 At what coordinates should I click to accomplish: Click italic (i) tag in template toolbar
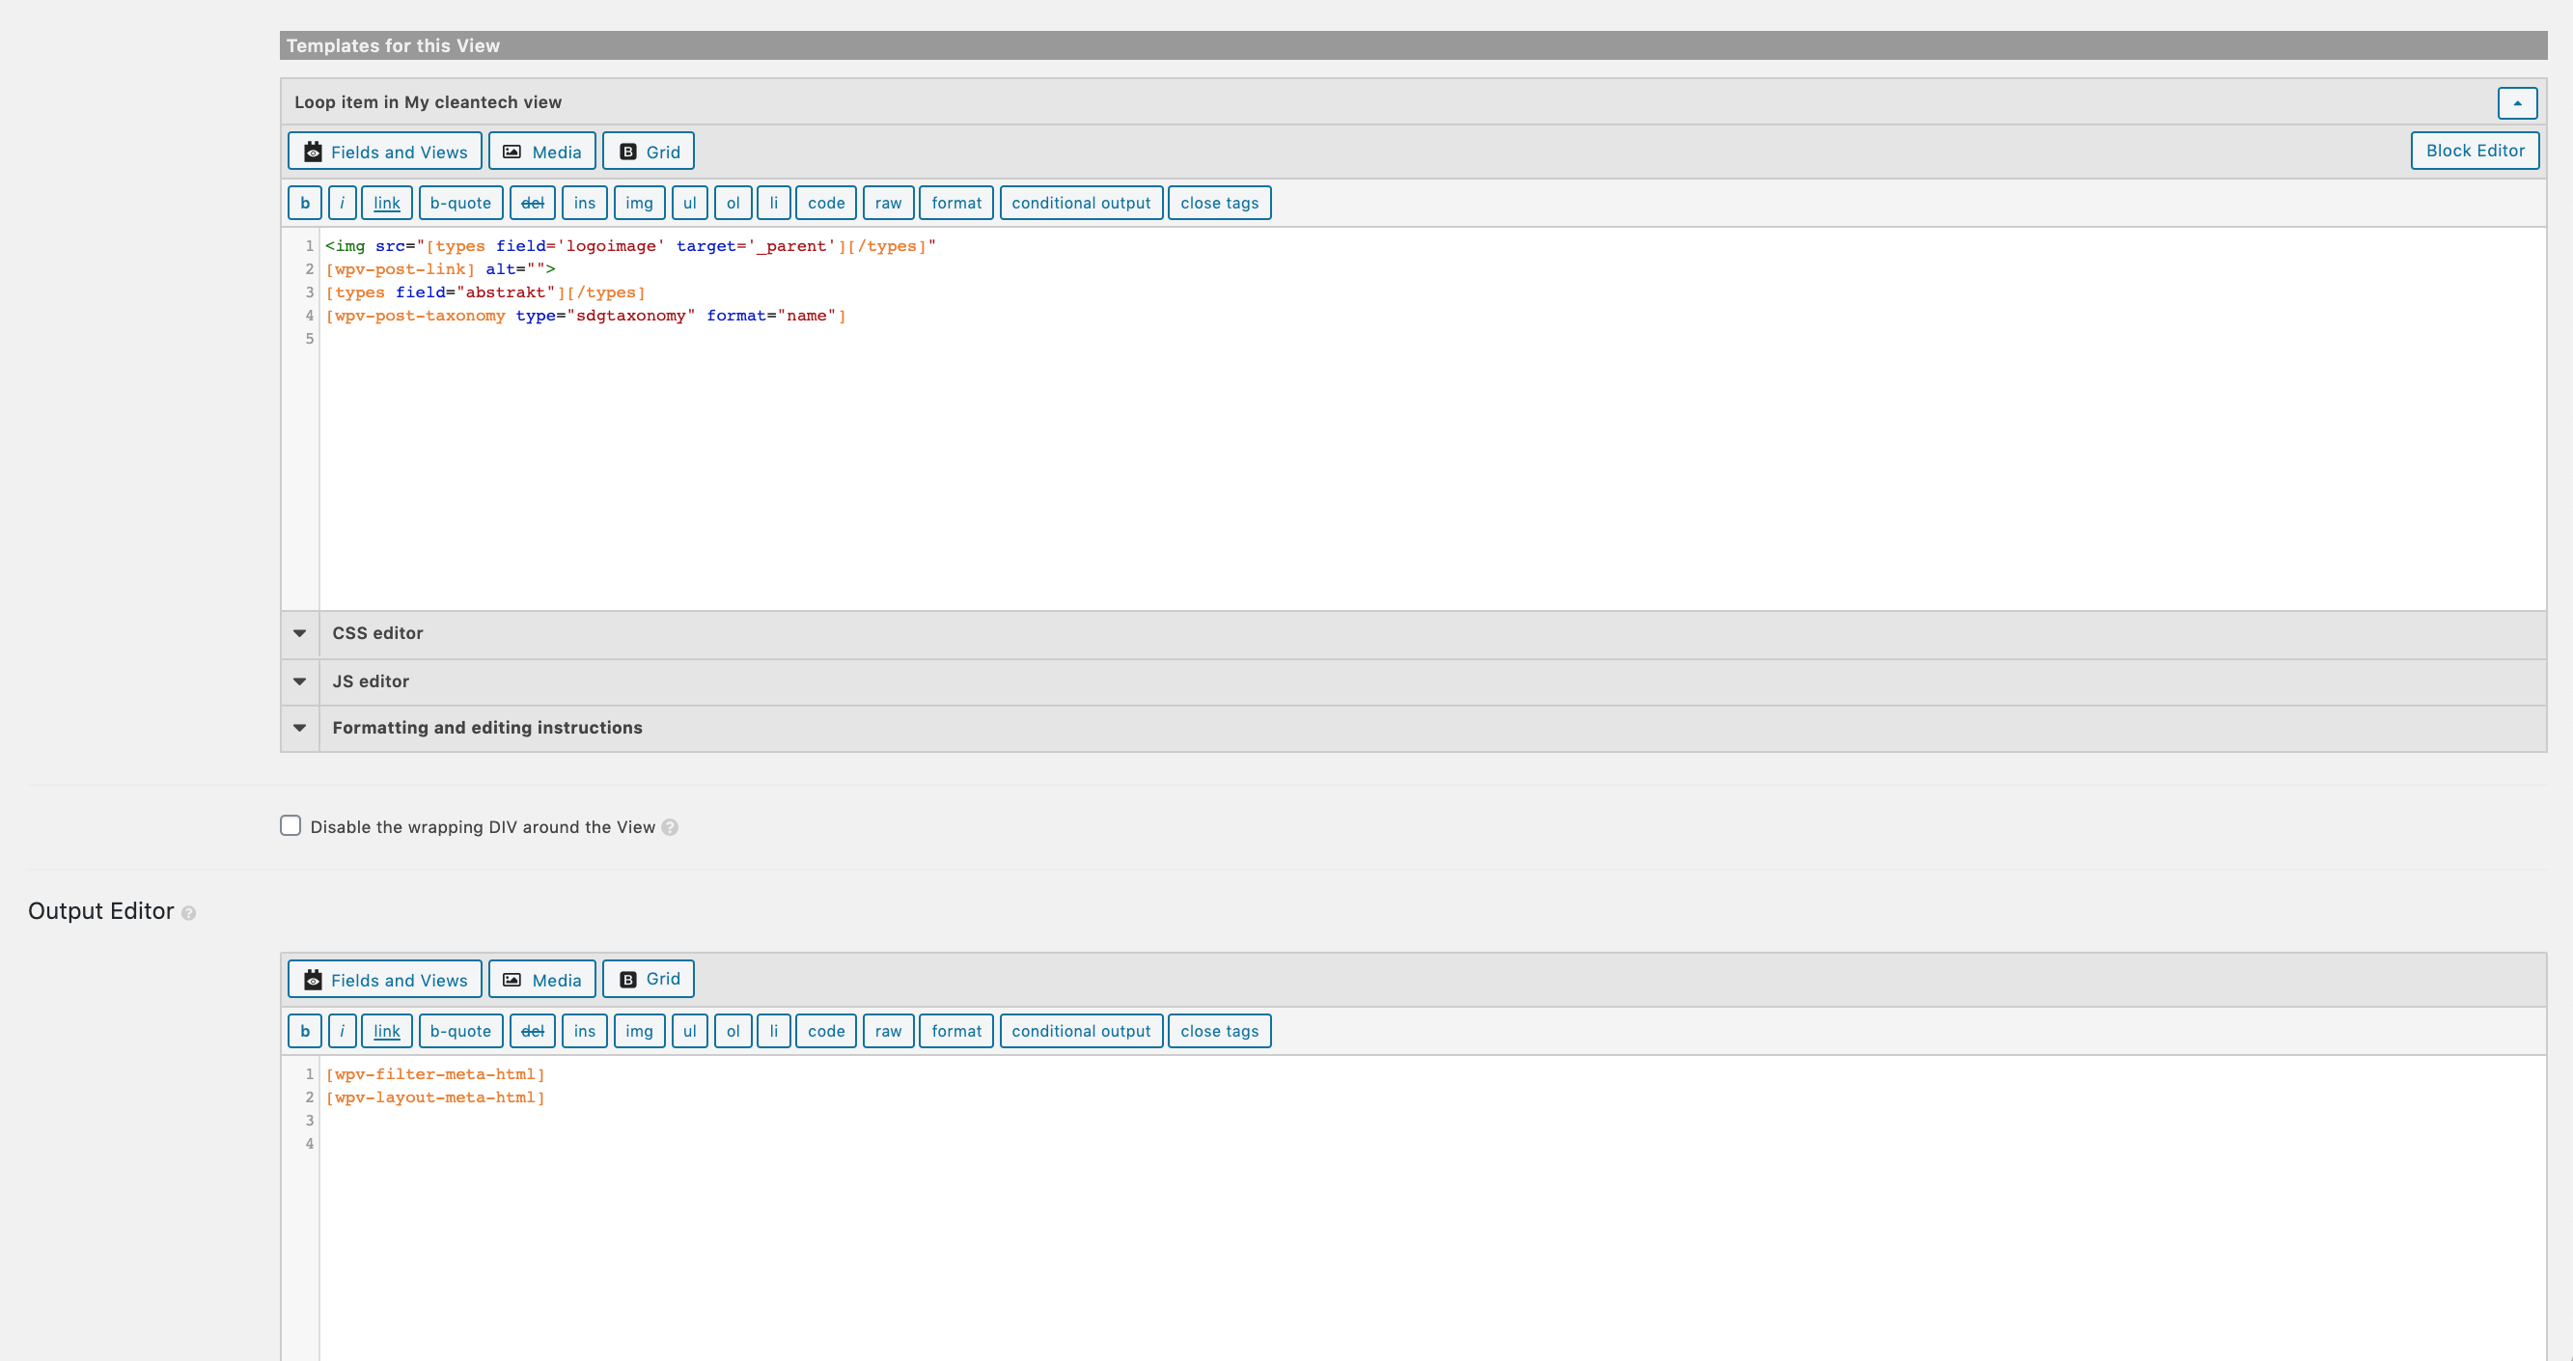(342, 203)
